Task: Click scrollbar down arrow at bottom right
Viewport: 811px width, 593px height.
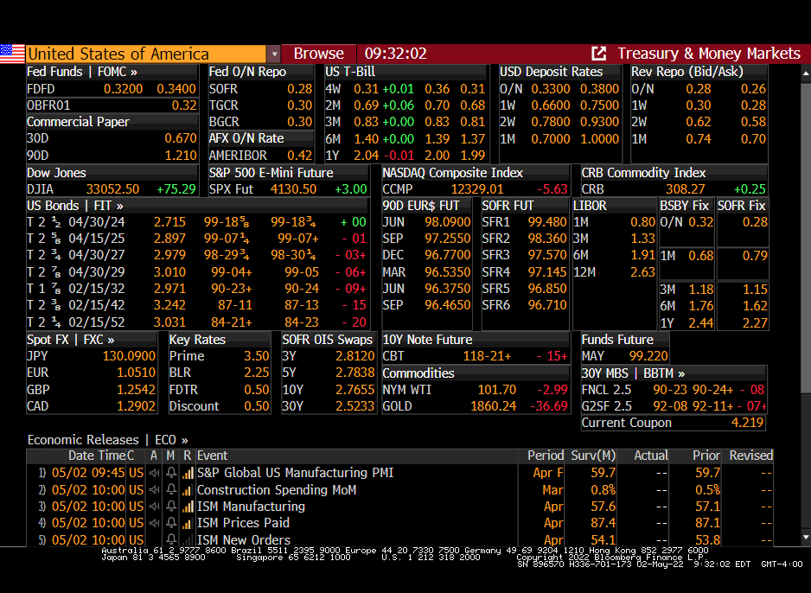Action: (806, 538)
